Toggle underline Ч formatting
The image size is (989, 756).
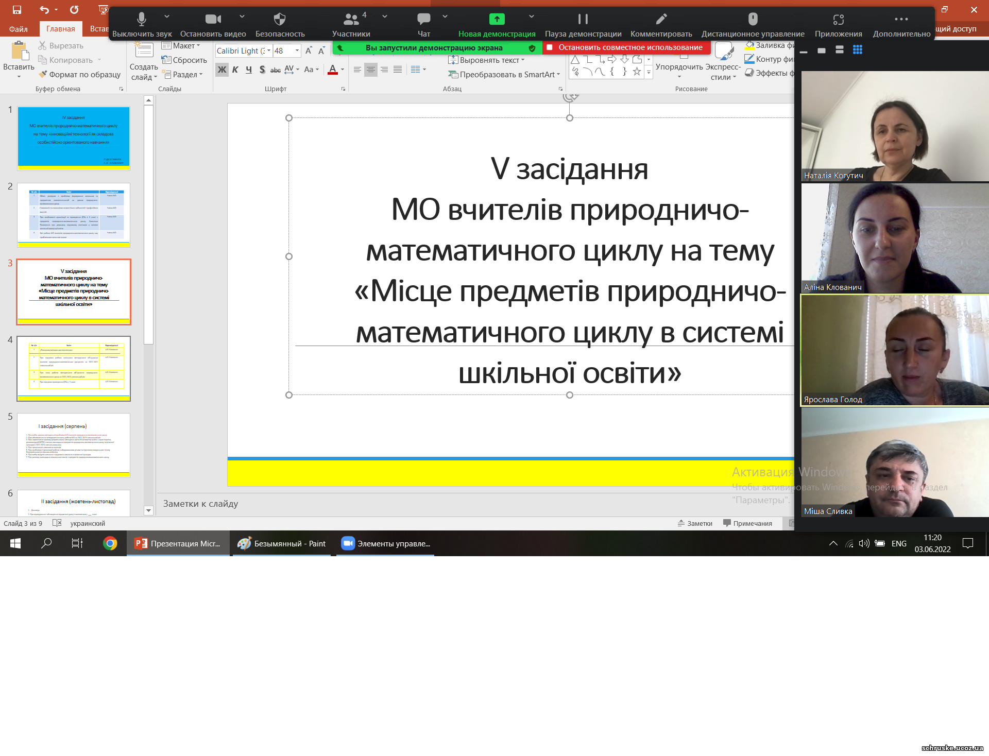(249, 70)
